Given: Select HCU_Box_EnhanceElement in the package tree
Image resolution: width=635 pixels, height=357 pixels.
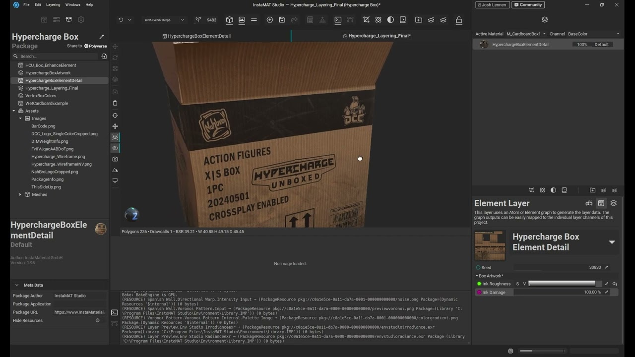Looking at the screenshot, I should pyautogui.click(x=51, y=65).
